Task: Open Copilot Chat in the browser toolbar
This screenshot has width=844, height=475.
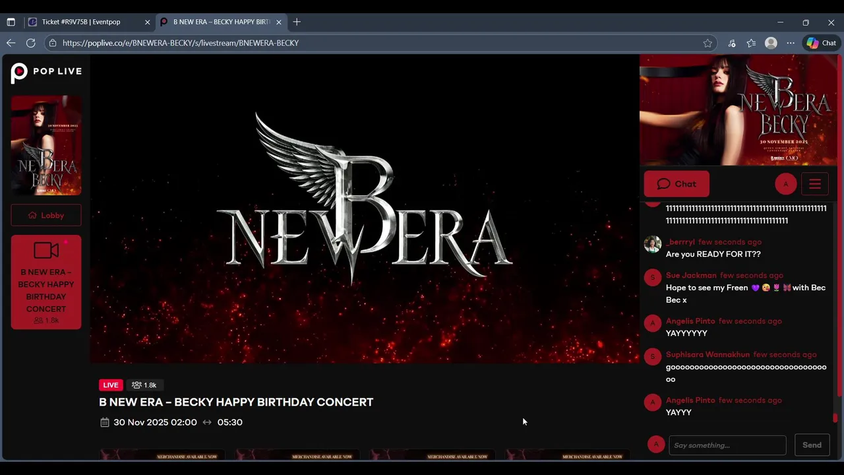Action: 822,43
